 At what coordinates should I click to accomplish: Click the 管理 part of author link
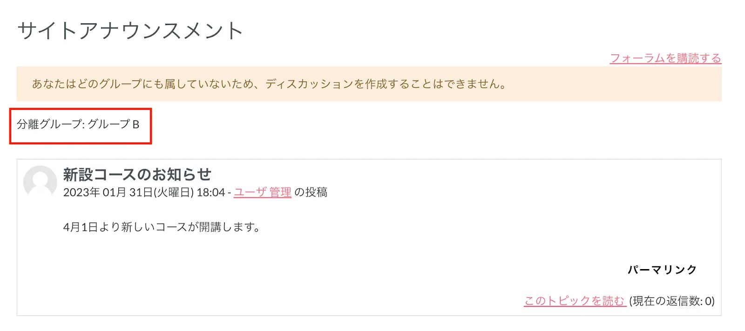click(280, 192)
